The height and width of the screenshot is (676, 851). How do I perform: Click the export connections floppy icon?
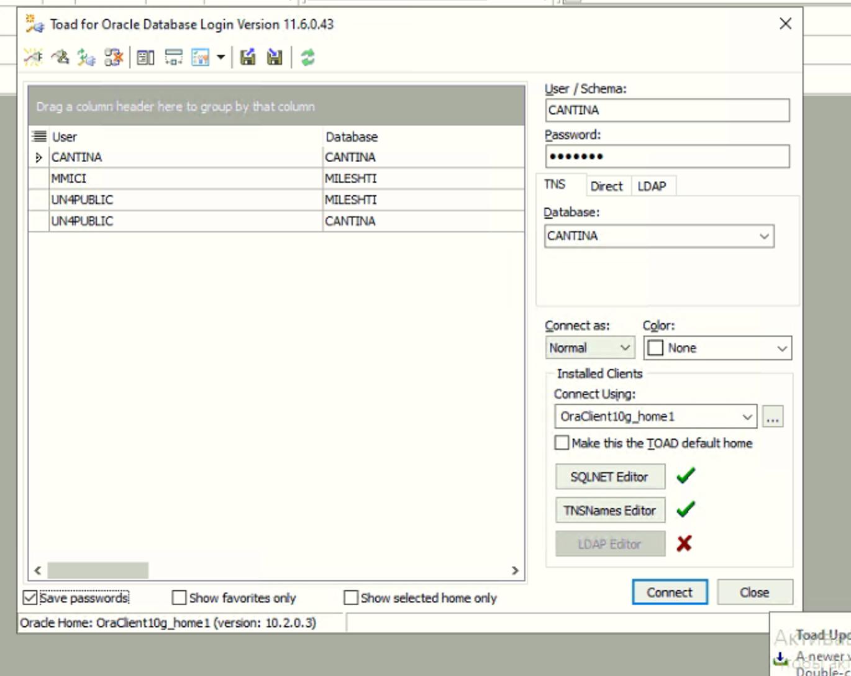pos(248,58)
